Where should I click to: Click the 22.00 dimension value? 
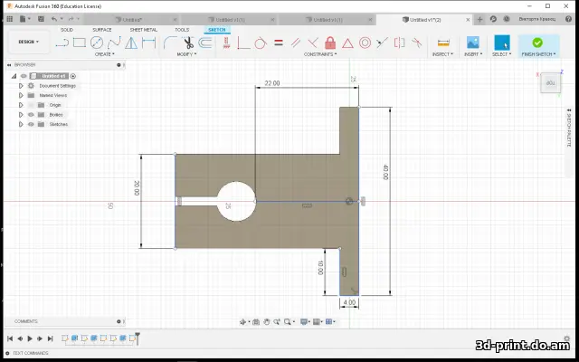272,83
